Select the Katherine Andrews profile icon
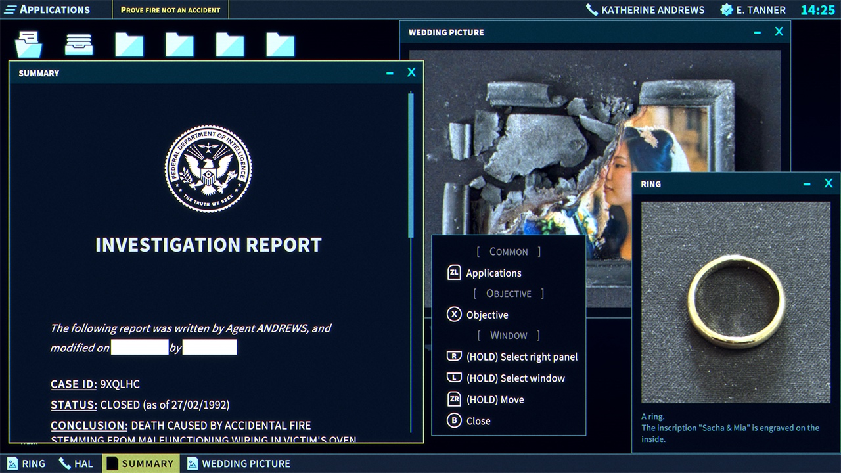This screenshot has width=841, height=473. tap(593, 9)
